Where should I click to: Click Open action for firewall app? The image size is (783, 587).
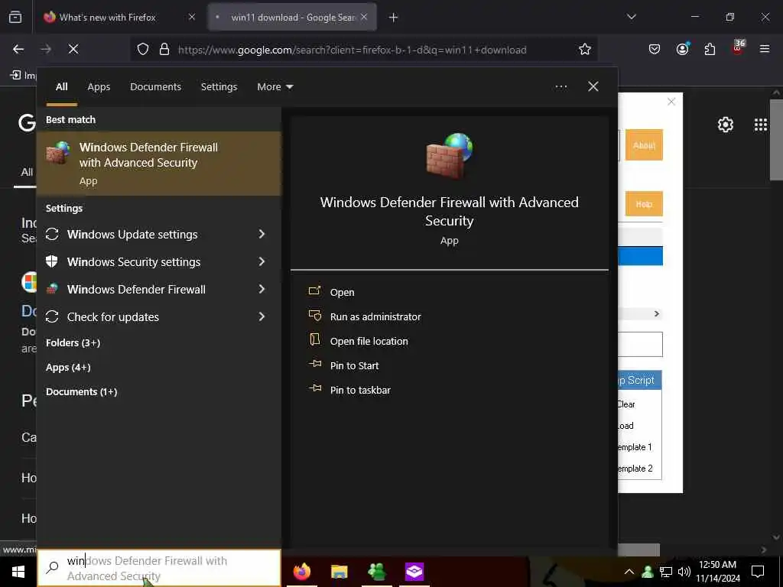[x=342, y=292]
